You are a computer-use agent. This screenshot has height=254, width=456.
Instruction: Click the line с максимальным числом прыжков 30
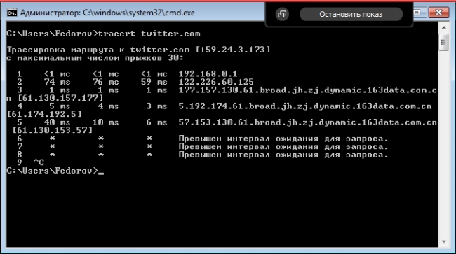[95, 58]
